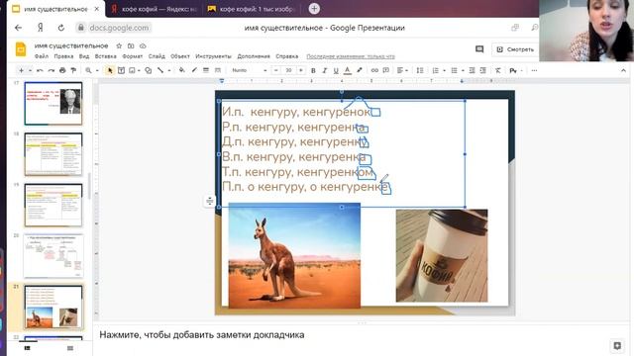Check the cloud document status icon
The width and height of the screenshot is (634, 356).
point(143,46)
